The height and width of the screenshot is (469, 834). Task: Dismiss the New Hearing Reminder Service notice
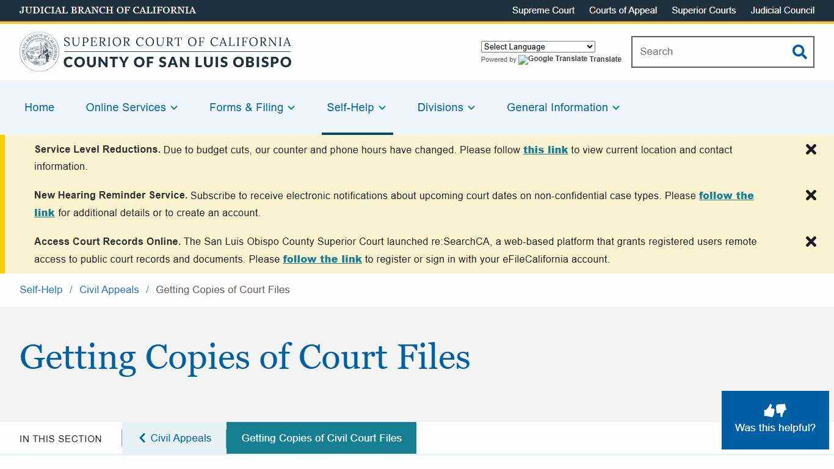pyautogui.click(x=811, y=195)
